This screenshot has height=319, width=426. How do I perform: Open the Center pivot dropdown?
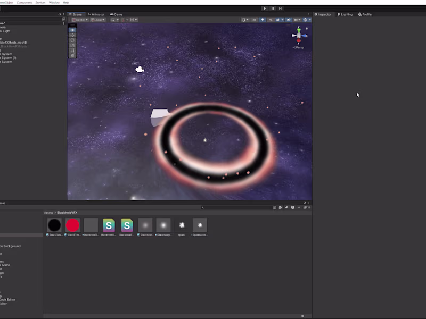pos(80,20)
